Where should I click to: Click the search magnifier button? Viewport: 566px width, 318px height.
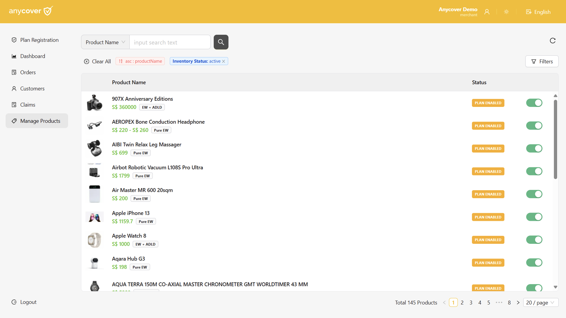coord(221,42)
